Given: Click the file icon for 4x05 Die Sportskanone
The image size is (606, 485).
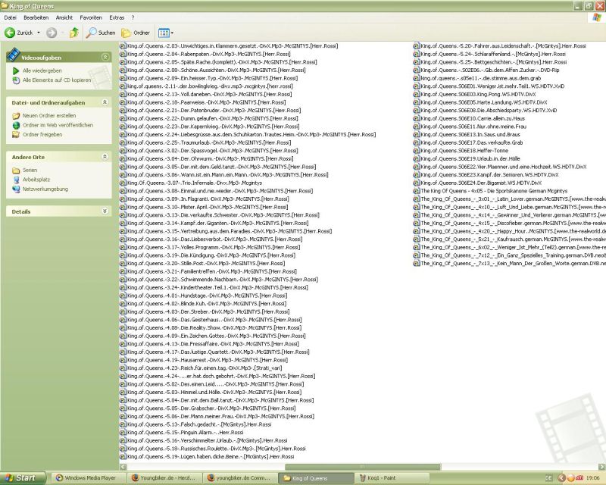Looking at the screenshot, I should tap(416, 191).
